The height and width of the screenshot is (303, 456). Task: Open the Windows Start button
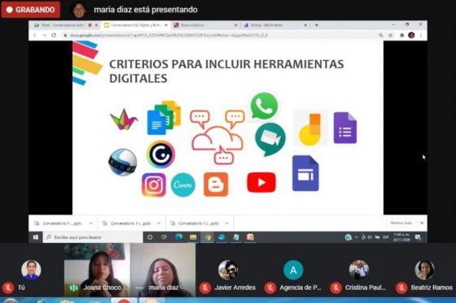click(36, 237)
